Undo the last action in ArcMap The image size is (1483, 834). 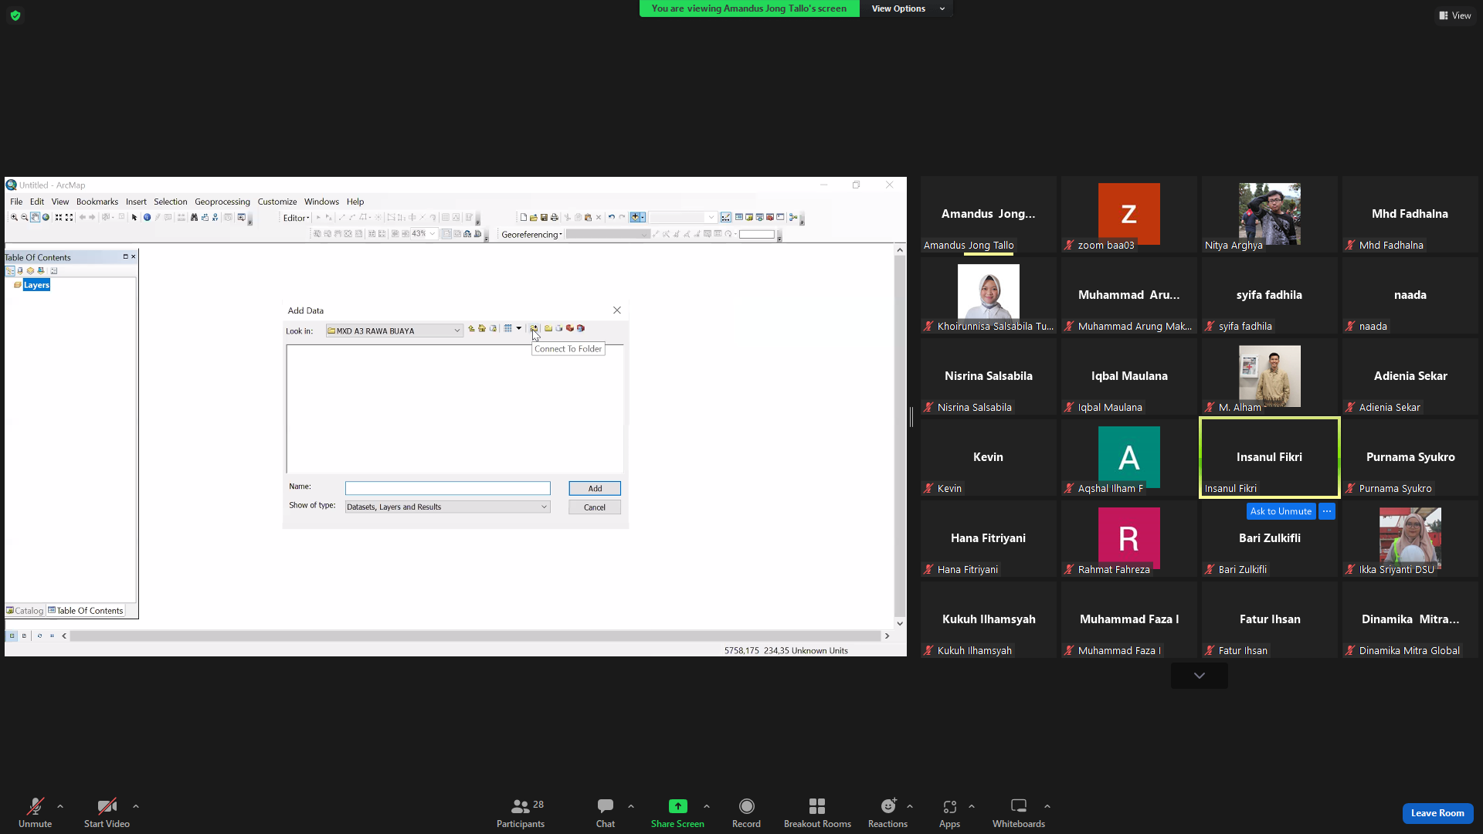click(612, 218)
